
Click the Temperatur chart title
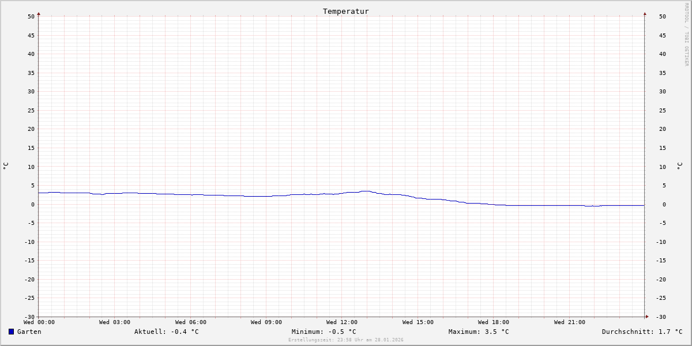click(346, 12)
